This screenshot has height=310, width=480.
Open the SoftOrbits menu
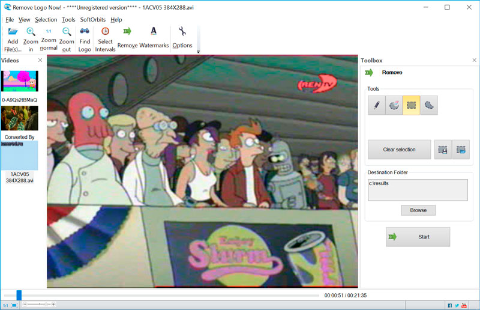93,20
